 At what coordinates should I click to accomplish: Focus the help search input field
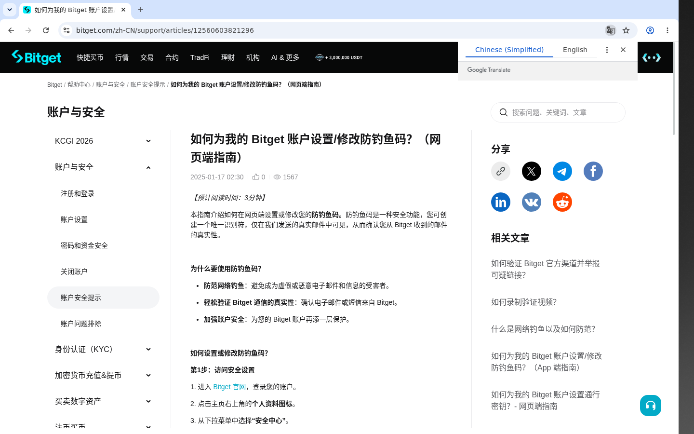pyautogui.click(x=558, y=112)
